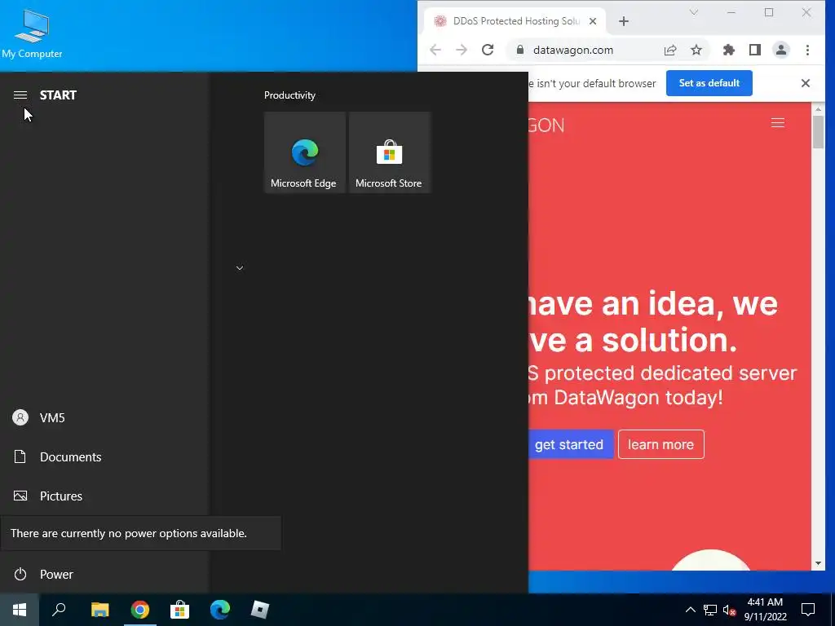
Task: Open DataWagon site hamburger menu
Action: (x=777, y=123)
